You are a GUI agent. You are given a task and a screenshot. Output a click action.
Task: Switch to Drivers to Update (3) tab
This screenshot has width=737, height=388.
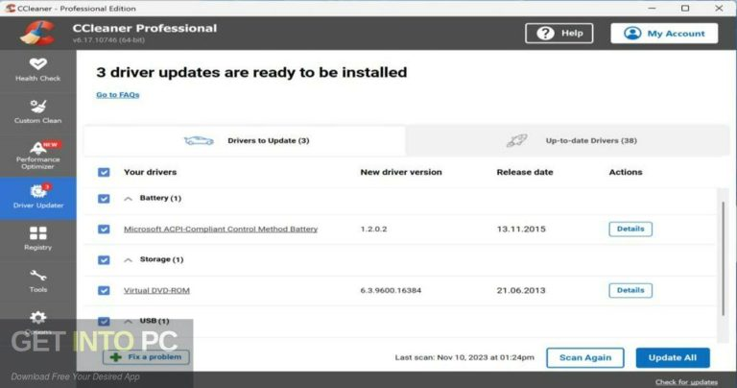coord(245,140)
